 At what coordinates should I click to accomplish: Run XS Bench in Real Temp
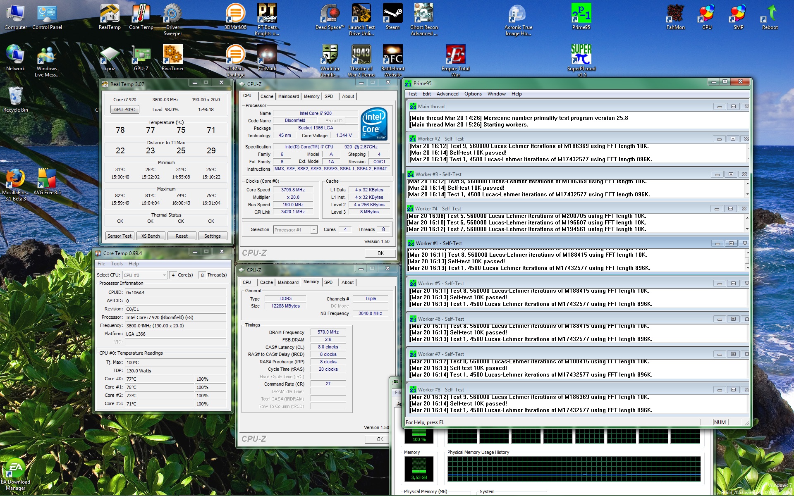151,236
